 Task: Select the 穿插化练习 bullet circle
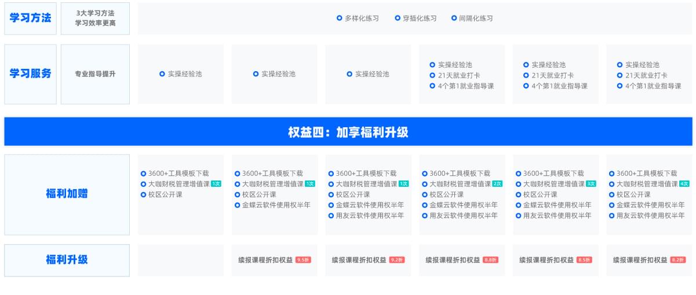[398, 19]
